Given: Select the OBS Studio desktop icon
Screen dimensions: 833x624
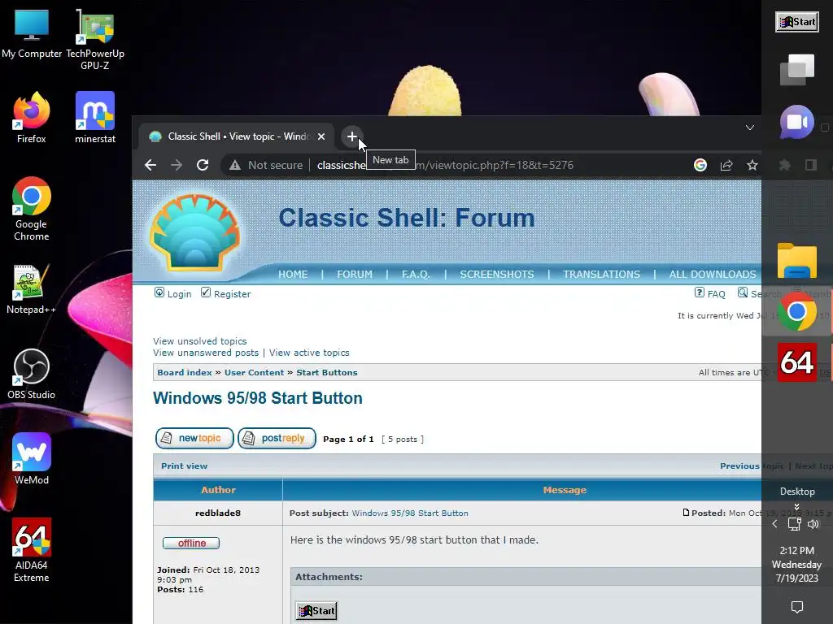Looking at the screenshot, I should pyautogui.click(x=32, y=374).
